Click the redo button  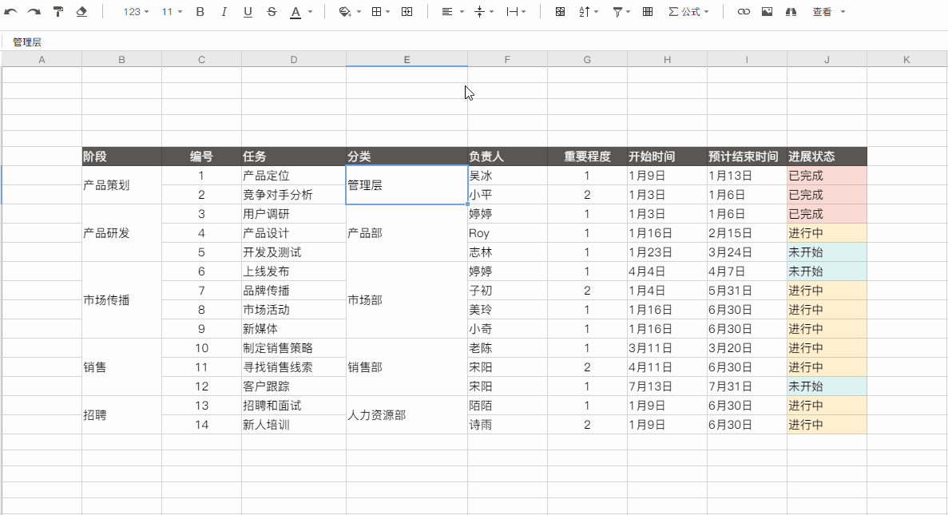tap(33, 11)
